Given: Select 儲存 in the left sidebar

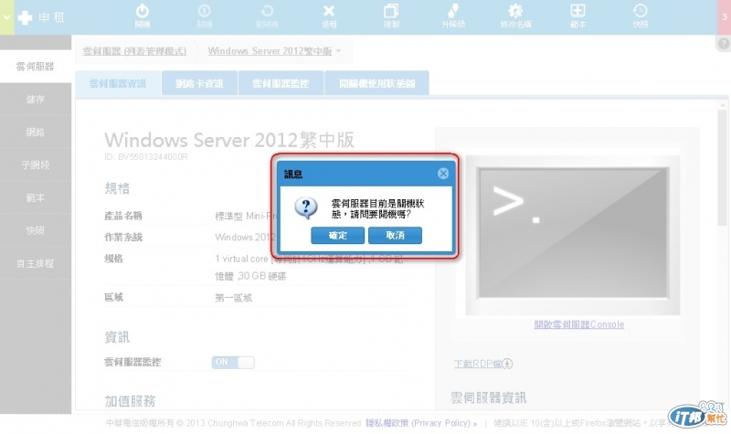Looking at the screenshot, I should point(36,100).
